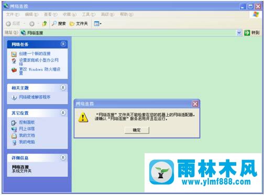Open the 编辑 (Edit) menu

pos(31,14)
